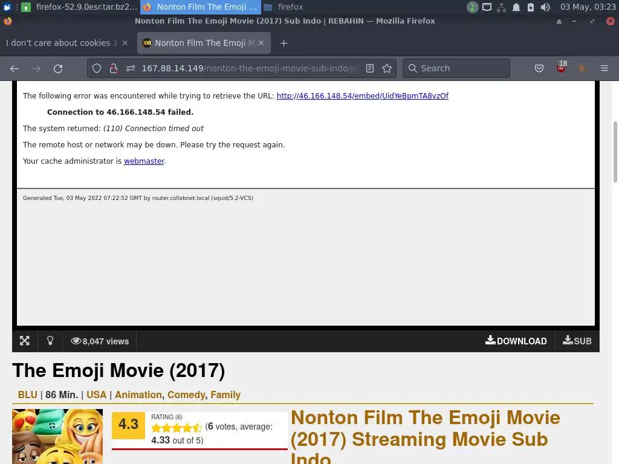Click the DOWNLOAD button
Image resolution: width=619 pixels, height=464 pixels.
[x=516, y=341]
